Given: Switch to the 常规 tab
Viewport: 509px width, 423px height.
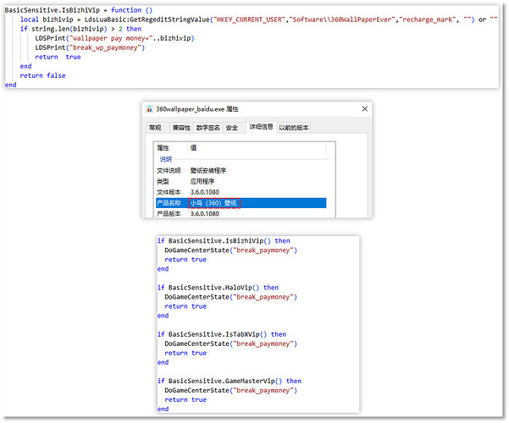Looking at the screenshot, I should pos(154,128).
